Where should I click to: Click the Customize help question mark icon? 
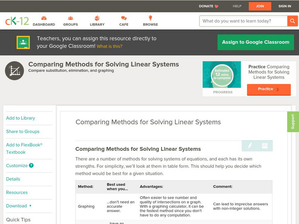(31, 165)
